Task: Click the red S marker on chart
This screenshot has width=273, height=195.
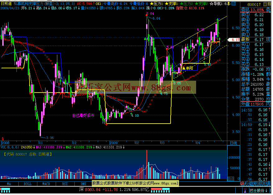Action: click(2, 138)
